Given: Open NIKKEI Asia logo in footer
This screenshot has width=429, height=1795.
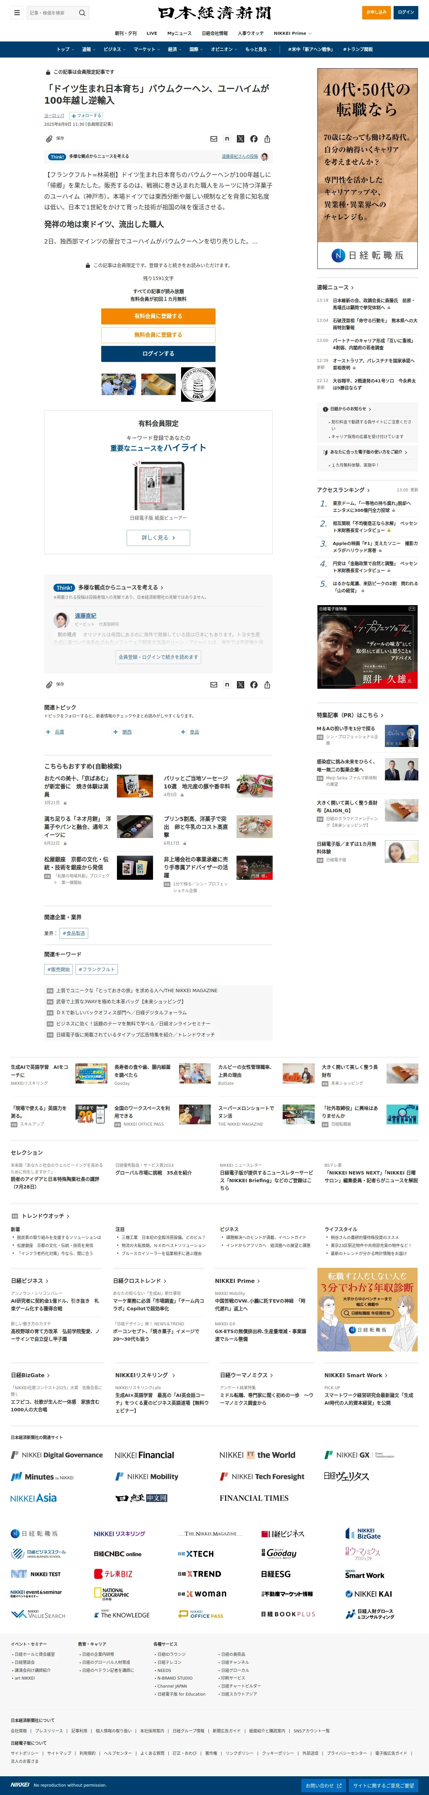Looking at the screenshot, I should pyautogui.click(x=33, y=1498).
